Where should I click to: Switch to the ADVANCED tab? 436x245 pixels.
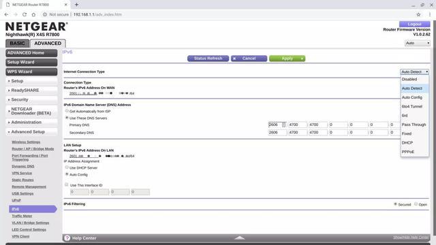pyautogui.click(x=48, y=44)
